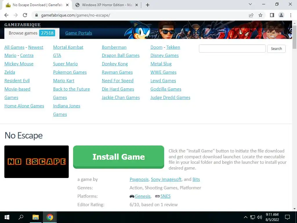Open the notification center icon
This screenshot has height=223, width=297.
coord(287,217)
